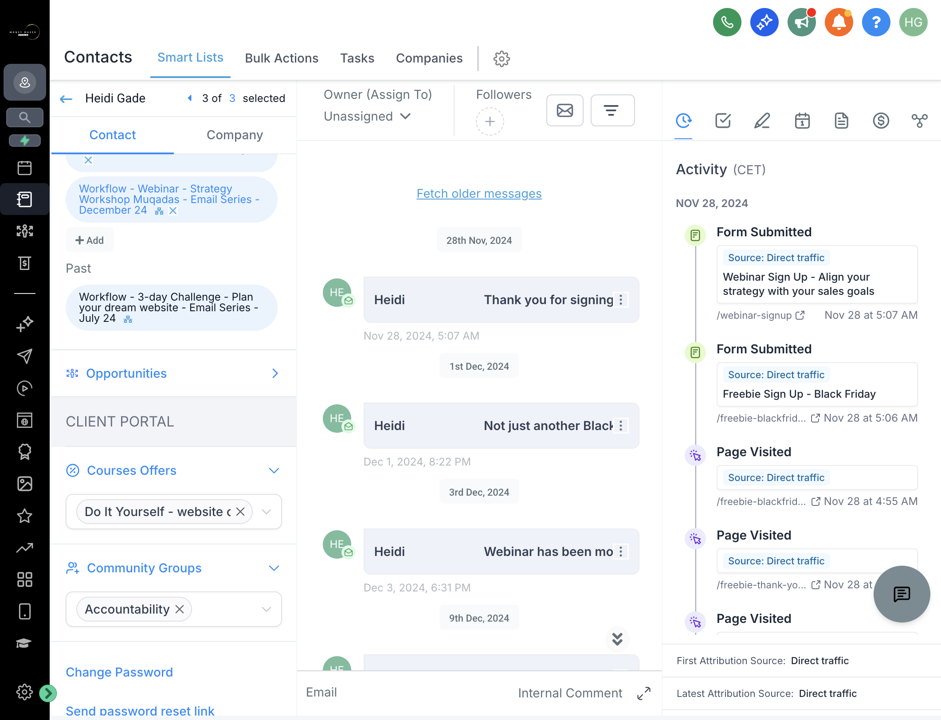Screen dimensions: 941x720
Task: Open the megaphone announcements icon
Action: click(x=801, y=22)
